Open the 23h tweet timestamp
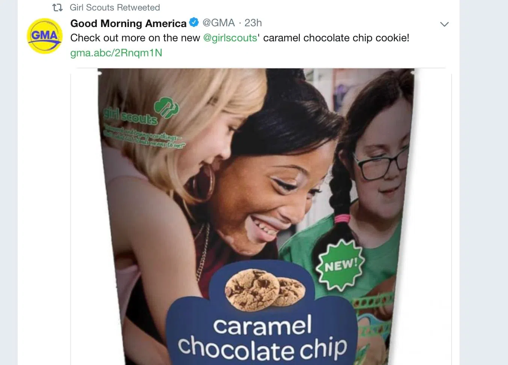Image resolution: width=508 pixels, height=365 pixels. [x=253, y=23]
